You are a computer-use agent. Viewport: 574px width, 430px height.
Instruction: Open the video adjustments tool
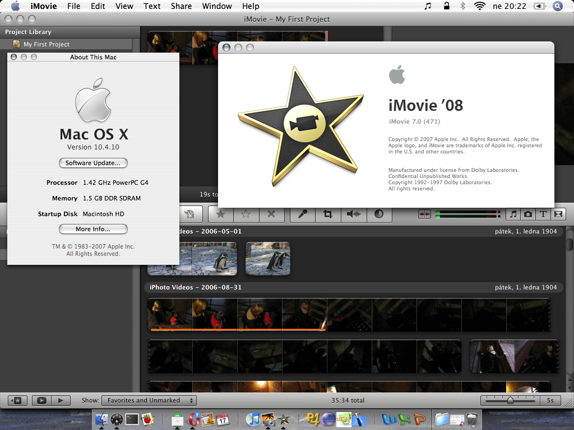coord(379,214)
